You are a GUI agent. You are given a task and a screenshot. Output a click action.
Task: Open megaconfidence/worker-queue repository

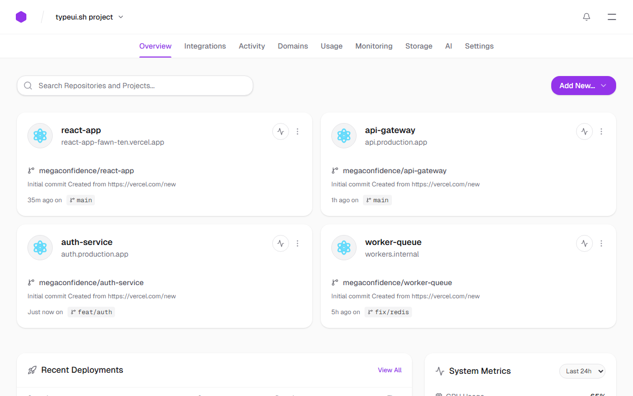coord(397,282)
